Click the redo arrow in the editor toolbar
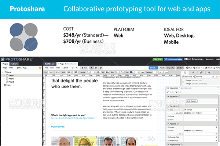 pyautogui.click(x=77, y=68)
